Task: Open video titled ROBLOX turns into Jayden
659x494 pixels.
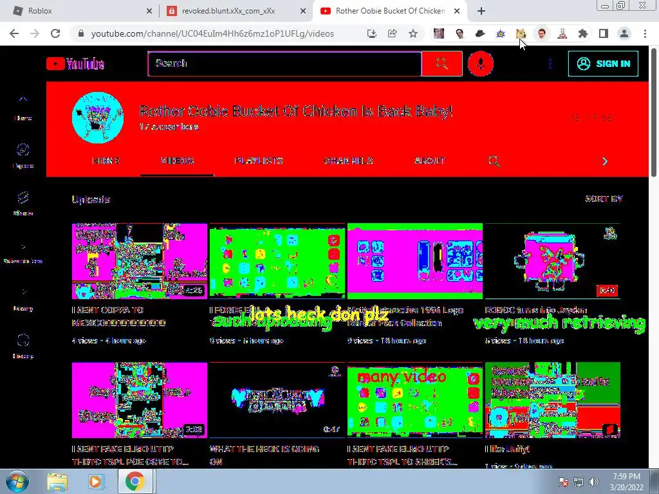Action: tap(535, 310)
